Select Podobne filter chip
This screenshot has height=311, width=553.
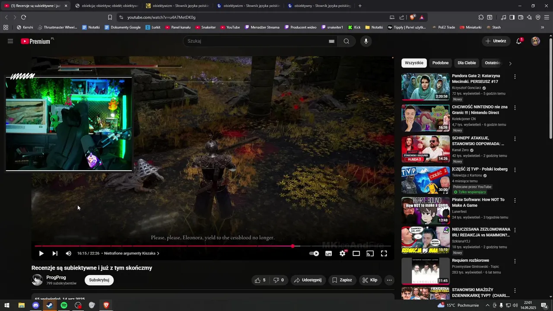(440, 63)
